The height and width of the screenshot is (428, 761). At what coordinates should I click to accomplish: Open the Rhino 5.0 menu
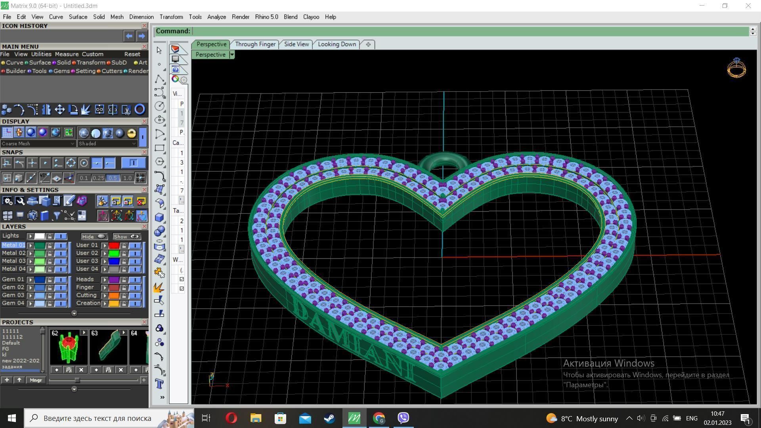266,17
